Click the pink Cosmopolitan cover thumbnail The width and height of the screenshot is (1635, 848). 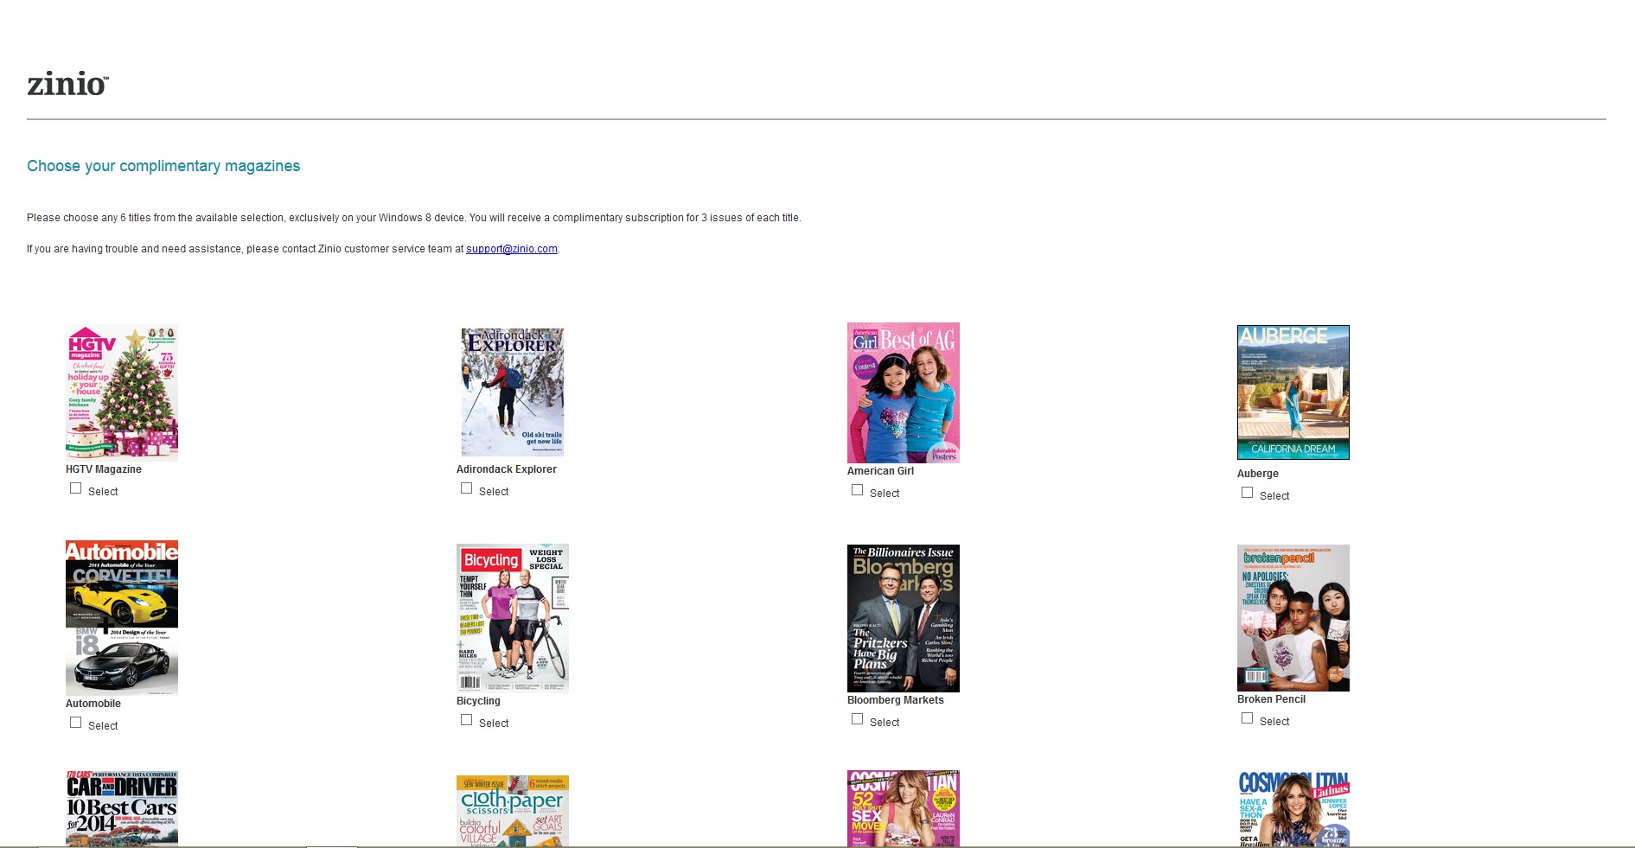904,808
